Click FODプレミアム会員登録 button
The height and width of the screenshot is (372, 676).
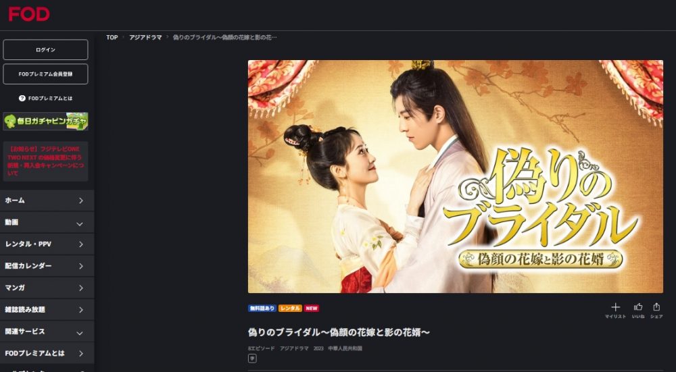[46, 74]
